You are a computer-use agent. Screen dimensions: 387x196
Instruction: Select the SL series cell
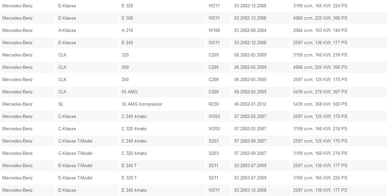click(x=87, y=104)
